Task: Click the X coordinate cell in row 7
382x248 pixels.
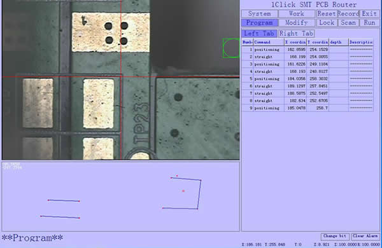Action: (295, 93)
